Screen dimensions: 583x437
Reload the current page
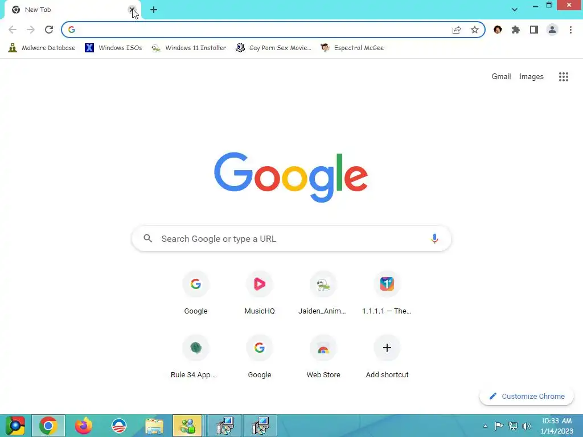click(49, 30)
